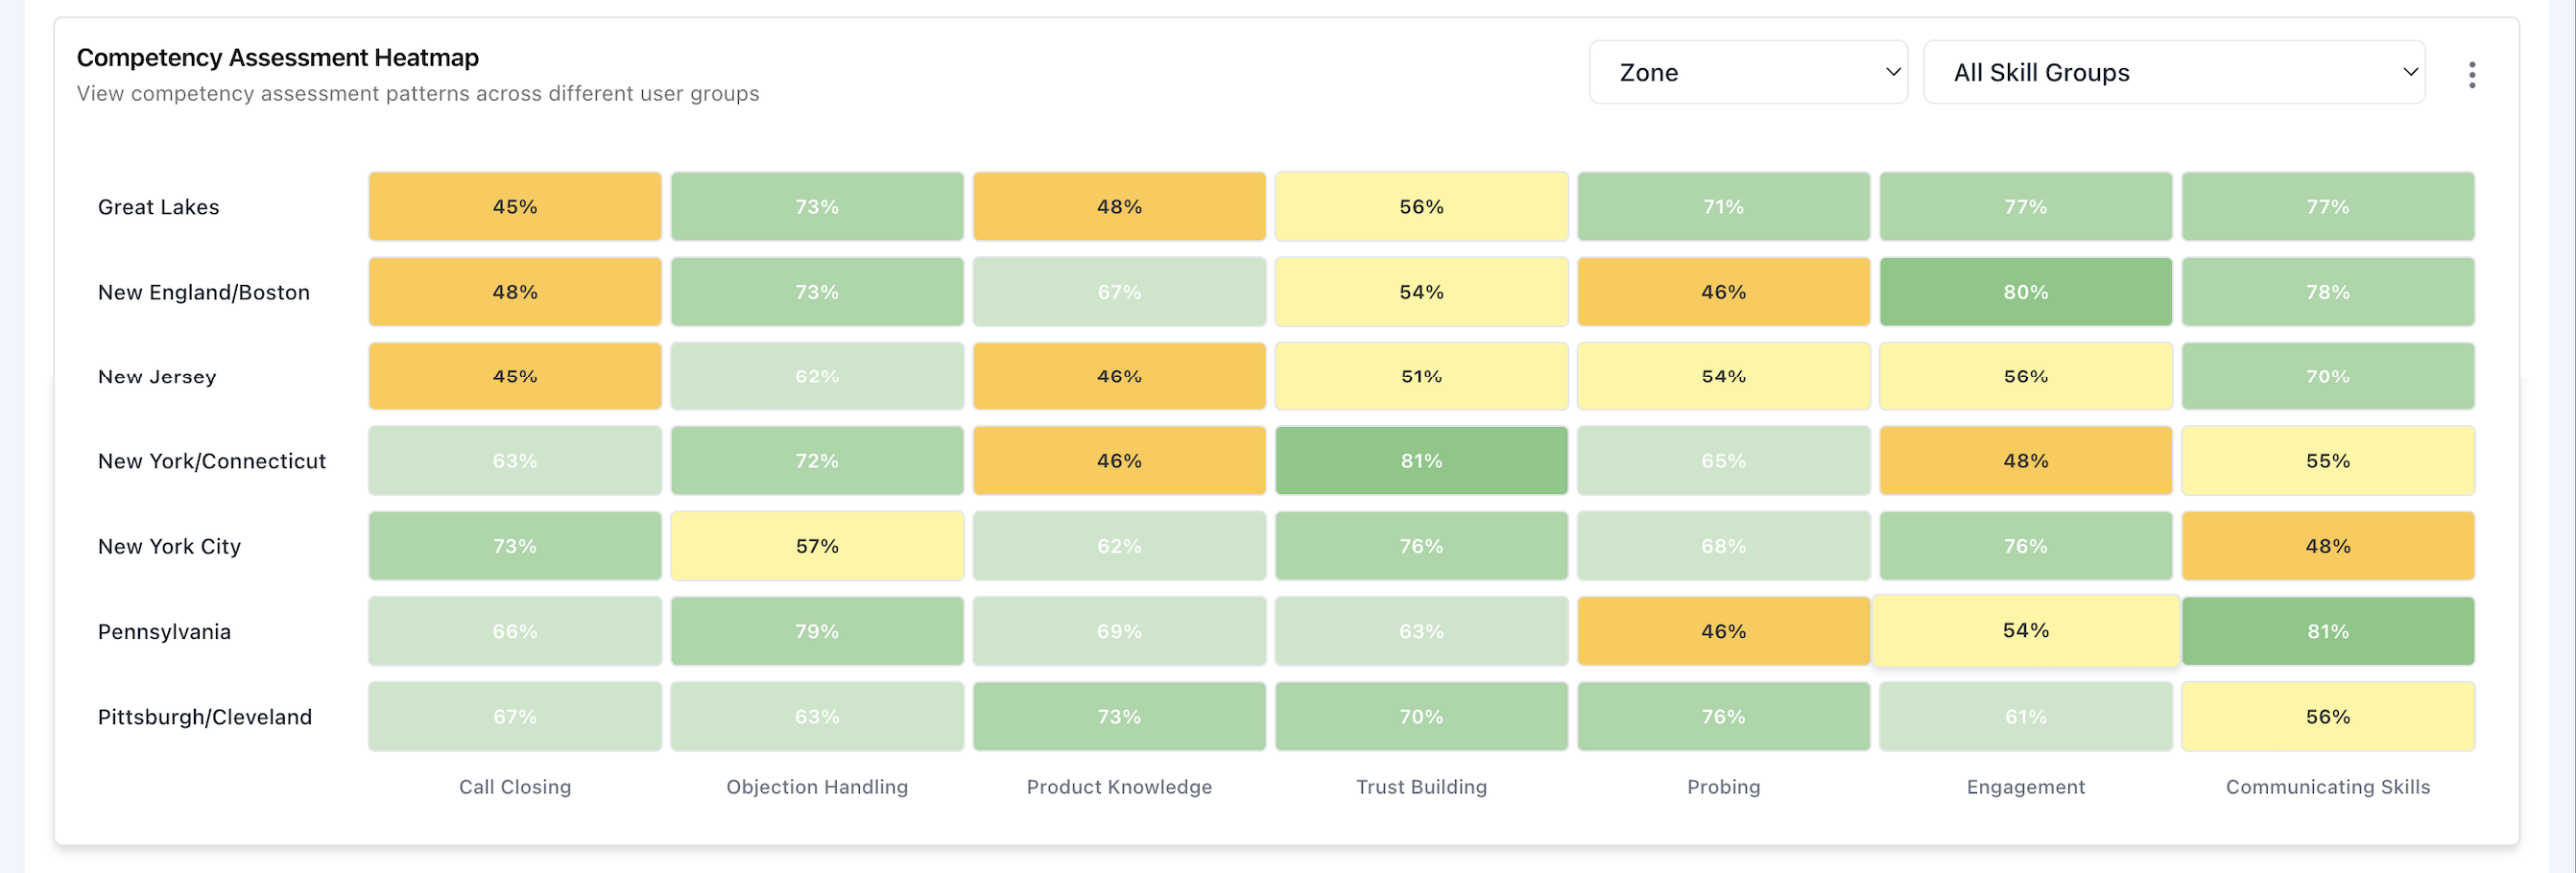Click the Trust Building column label
This screenshot has height=873, width=2576.
pyautogui.click(x=1421, y=787)
